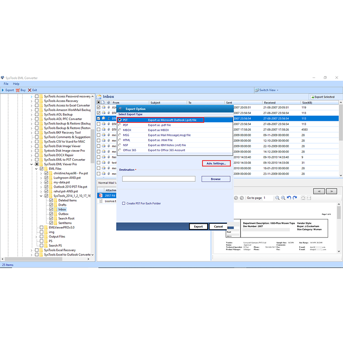Check the SysTools AOL Backup folder checkbox
Viewport: 343px width, 343px height.
(37, 114)
